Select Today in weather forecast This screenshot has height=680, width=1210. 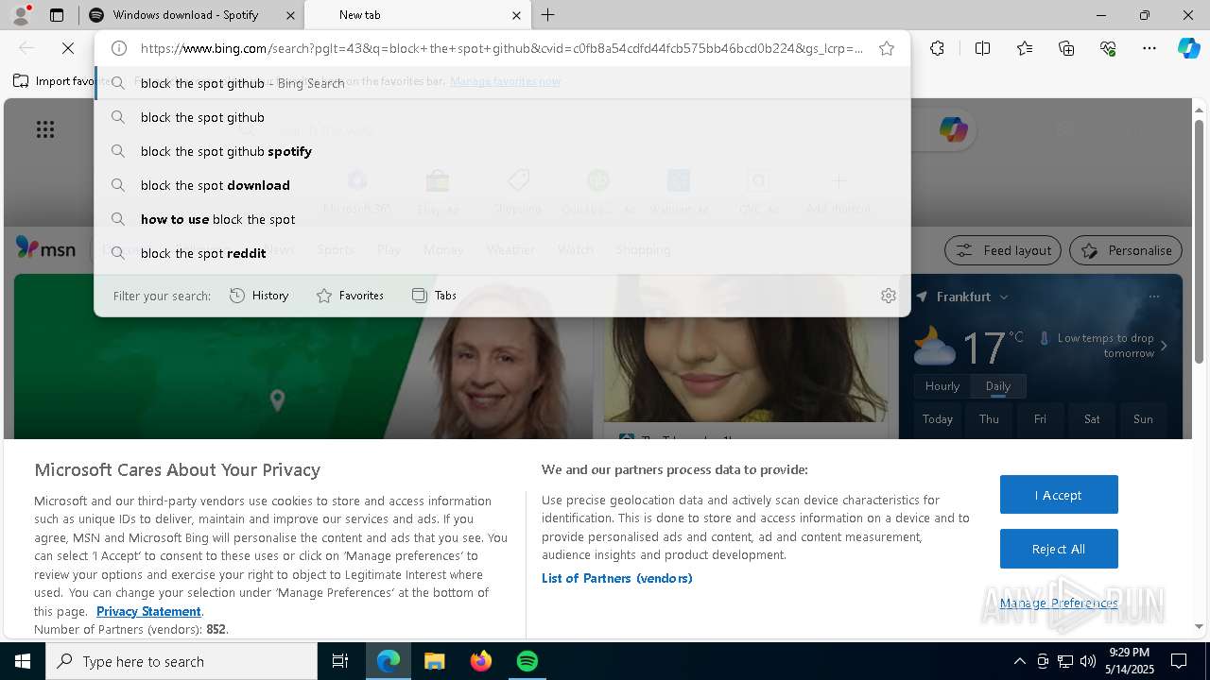coord(938,419)
